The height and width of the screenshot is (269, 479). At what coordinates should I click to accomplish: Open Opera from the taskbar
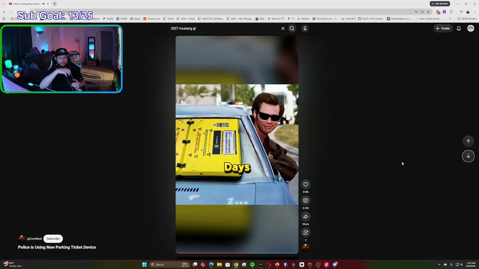pos(269,265)
